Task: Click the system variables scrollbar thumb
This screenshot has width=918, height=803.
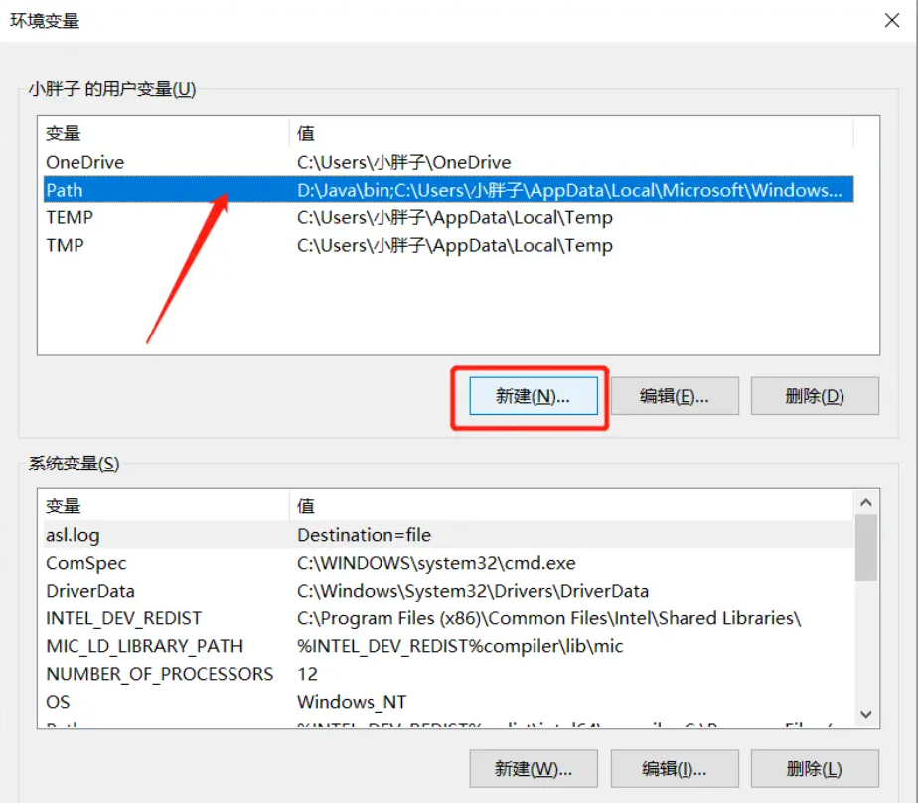Action: [866, 548]
